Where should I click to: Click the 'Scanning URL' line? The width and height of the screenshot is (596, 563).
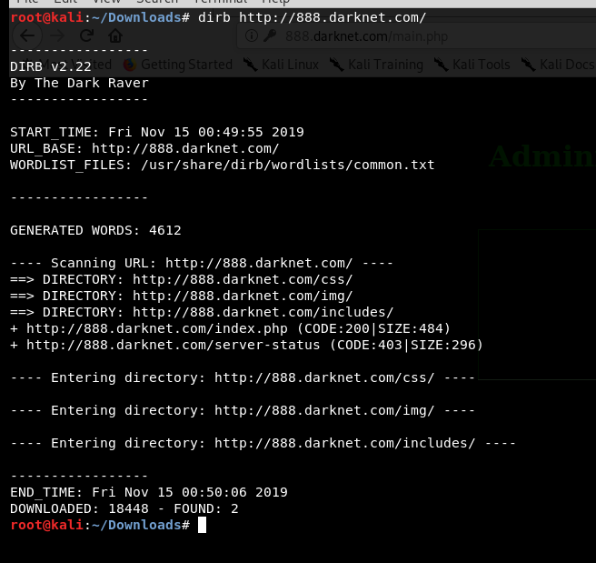click(x=202, y=263)
